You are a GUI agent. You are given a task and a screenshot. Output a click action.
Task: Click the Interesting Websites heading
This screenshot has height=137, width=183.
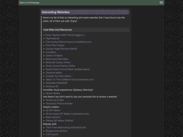tap(56, 12)
